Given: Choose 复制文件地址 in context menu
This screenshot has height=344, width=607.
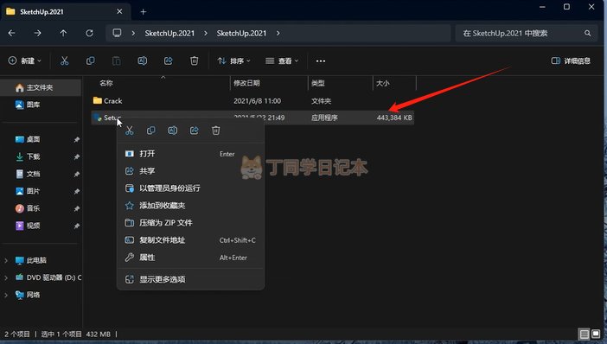Looking at the screenshot, I should 190,240.
